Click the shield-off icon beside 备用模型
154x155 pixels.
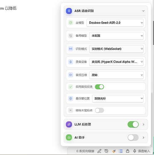point(71,36)
